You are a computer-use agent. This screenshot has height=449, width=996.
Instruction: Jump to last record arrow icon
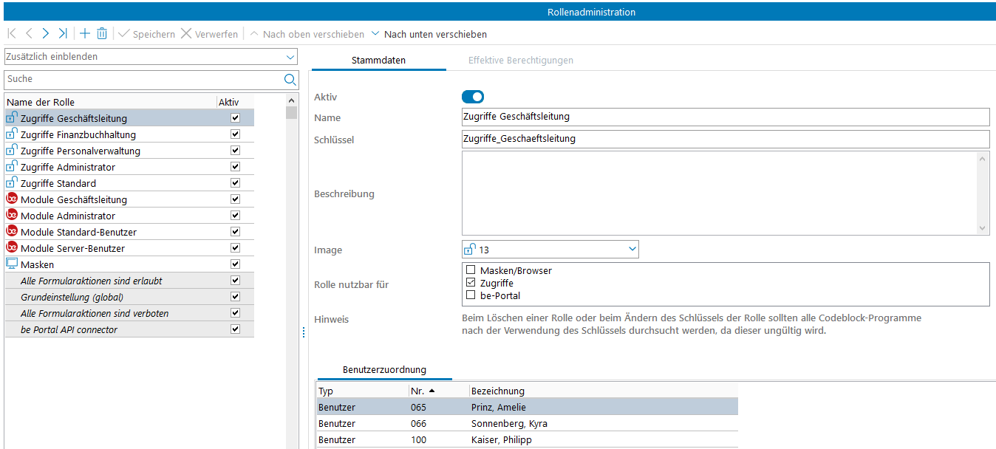tap(64, 34)
